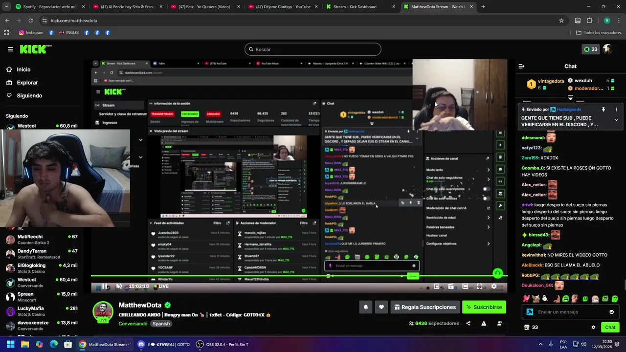Screen dimensions: 626x352
Task: Bookmark this page with star icon
Action: click(561, 21)
